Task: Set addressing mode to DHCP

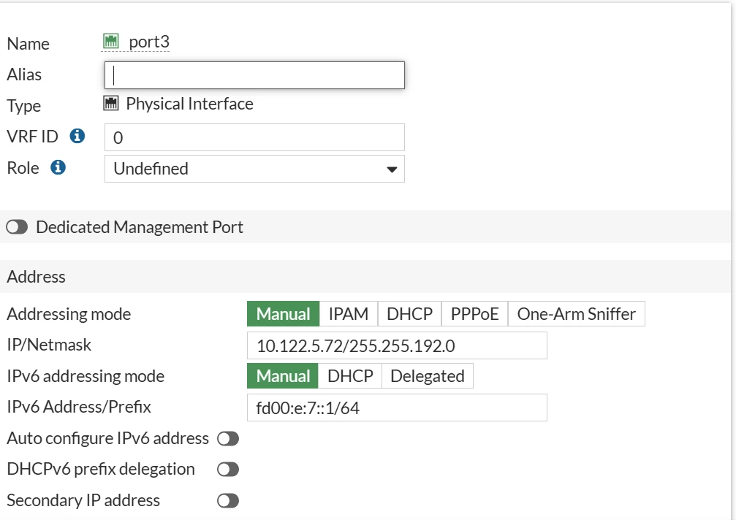Action: coord(409,314)
